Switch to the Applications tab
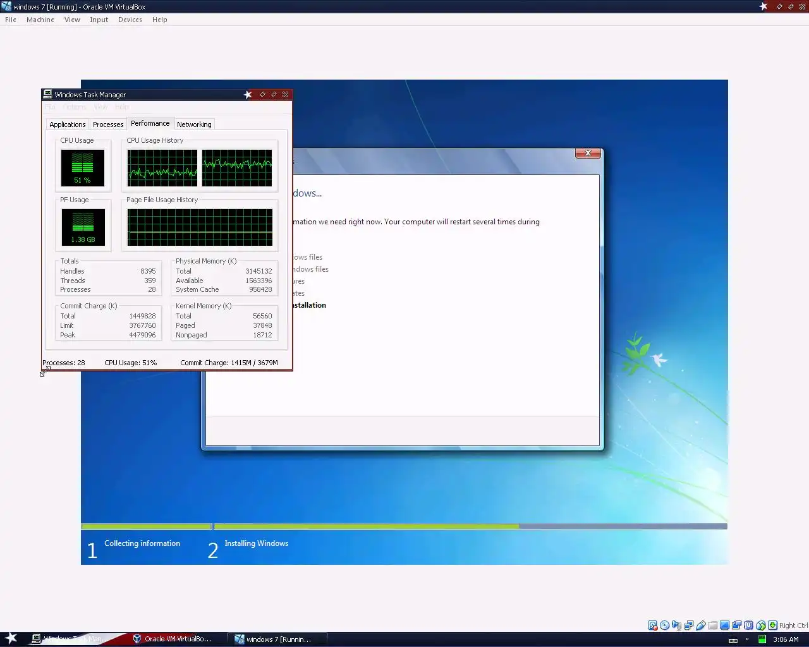 pyautogui.click(x=67, y=124)
